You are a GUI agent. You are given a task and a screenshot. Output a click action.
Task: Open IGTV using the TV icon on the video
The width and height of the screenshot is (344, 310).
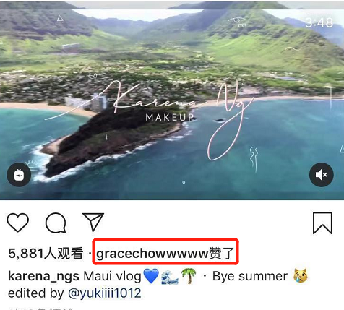pos(19,175)
